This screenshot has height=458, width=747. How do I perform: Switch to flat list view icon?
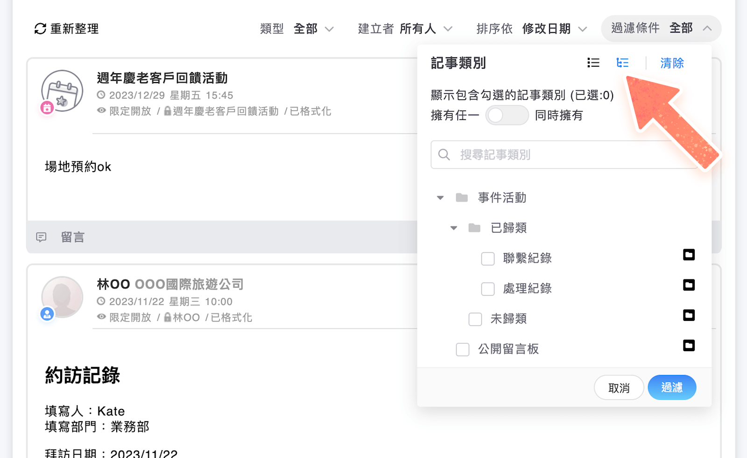(x=593, y=62)
